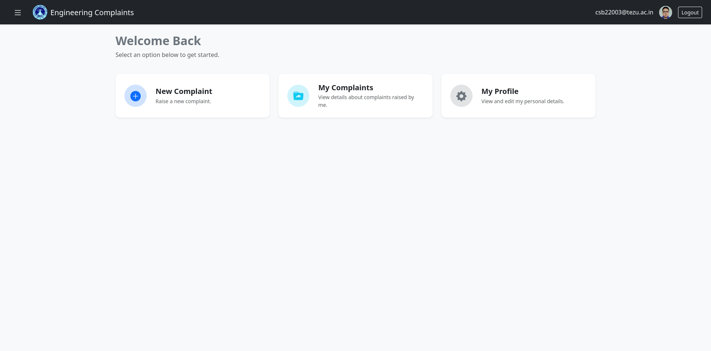This screenshot has width=711, height=351.
Task: Log out with the Logout button
Action: click(x=690, y=12)
